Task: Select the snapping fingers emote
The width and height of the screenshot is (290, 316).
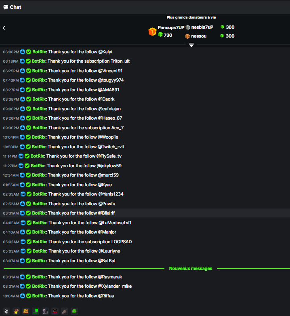Action: 65,311
